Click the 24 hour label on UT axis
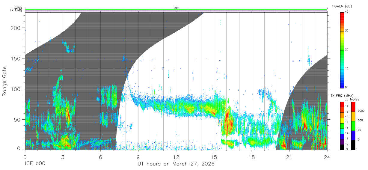Image resolution: width=368 pixels, height=170 pixels. tap(327, 157)
